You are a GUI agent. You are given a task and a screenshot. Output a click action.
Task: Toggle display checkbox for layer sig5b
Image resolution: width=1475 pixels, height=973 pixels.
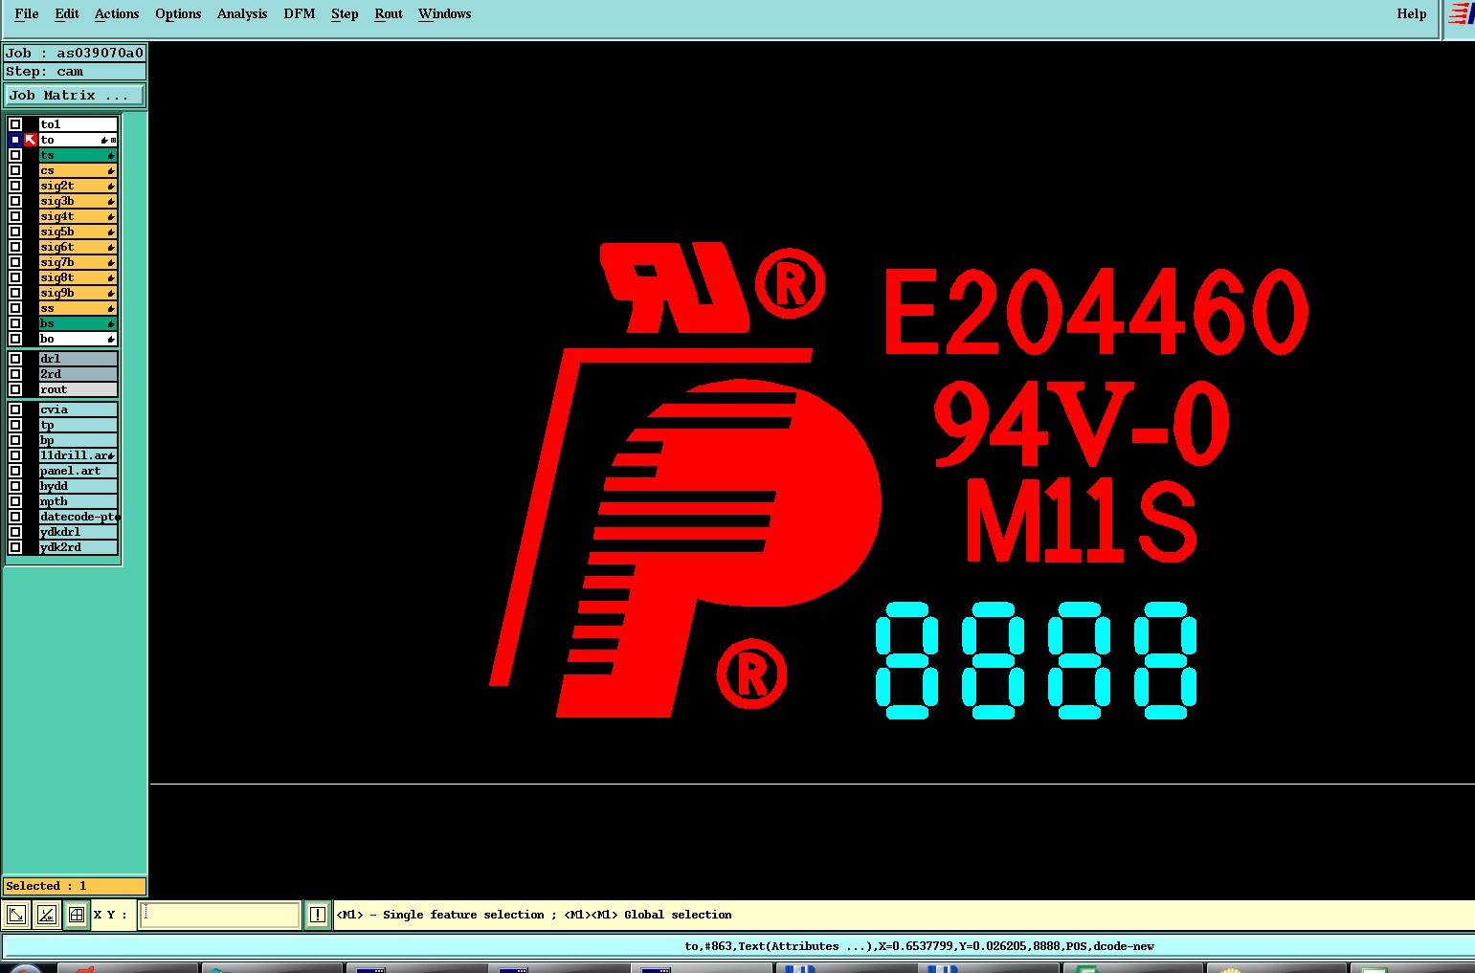tap(15, 232)
